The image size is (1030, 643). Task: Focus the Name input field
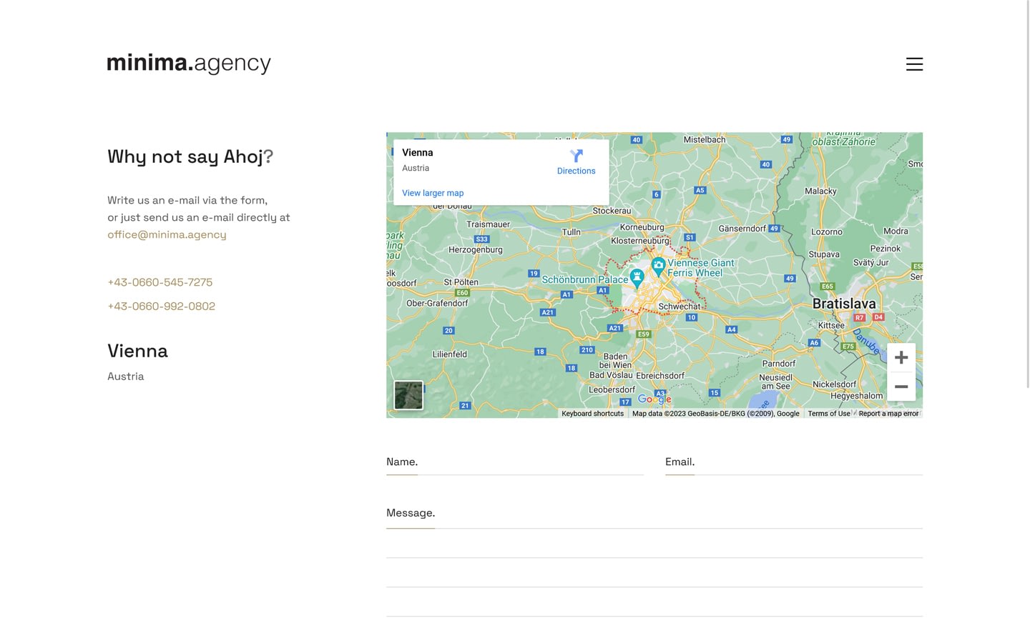click(514, 462)
